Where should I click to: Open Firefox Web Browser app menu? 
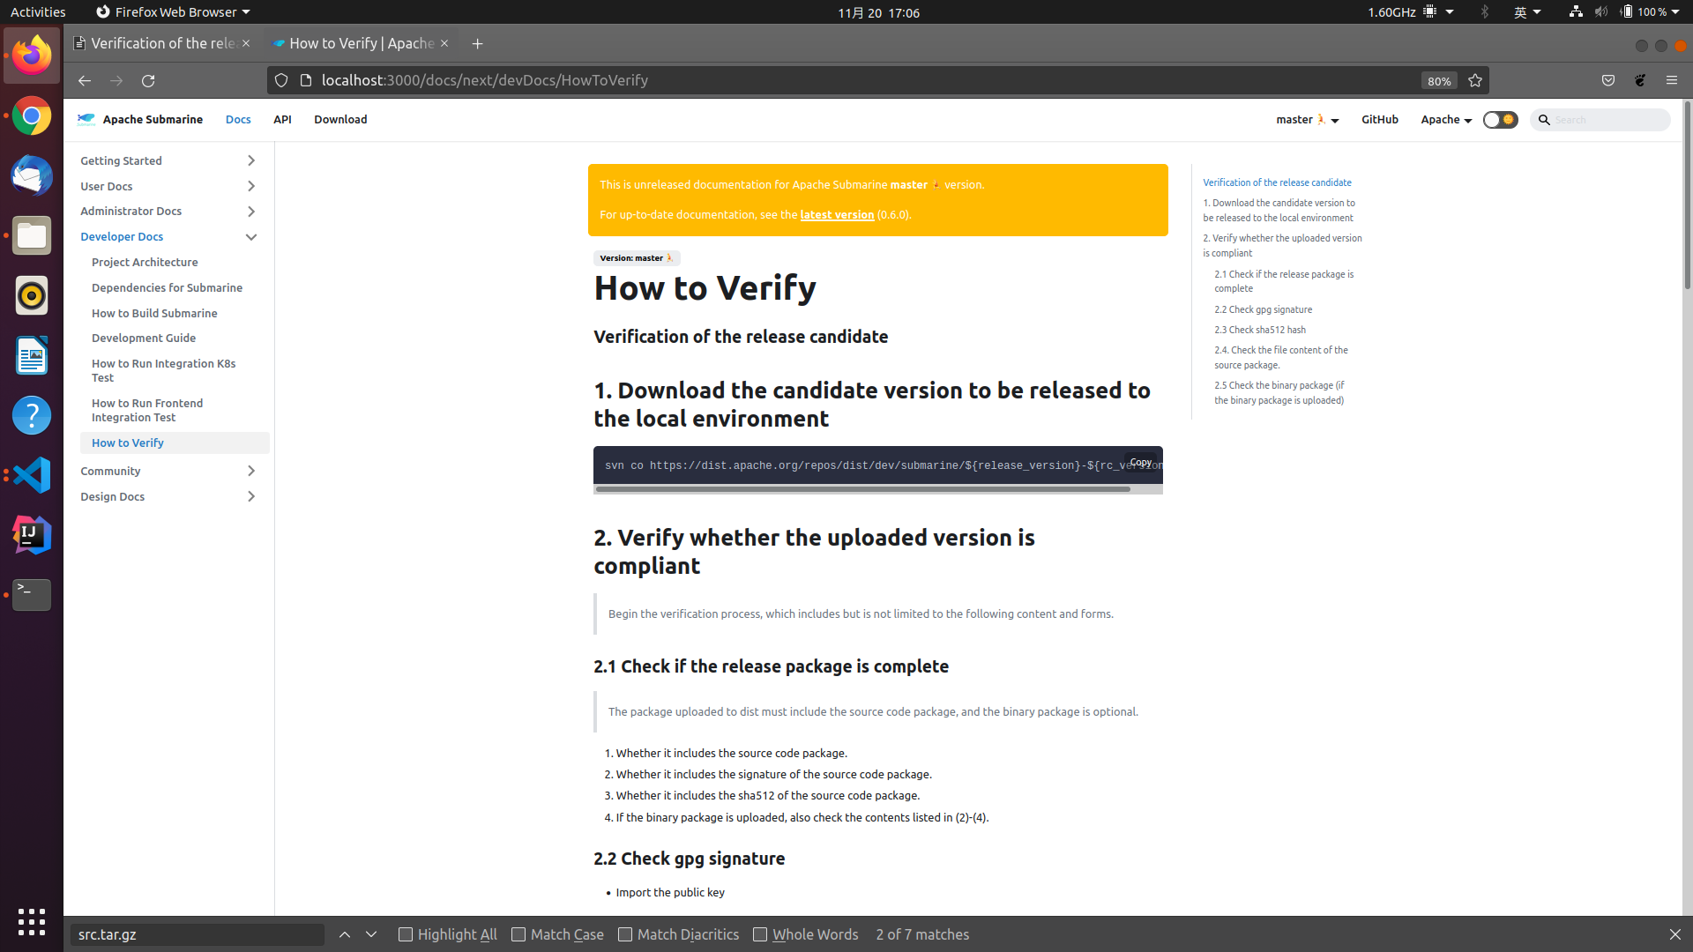pyautogui.click(x=174, y=12)
